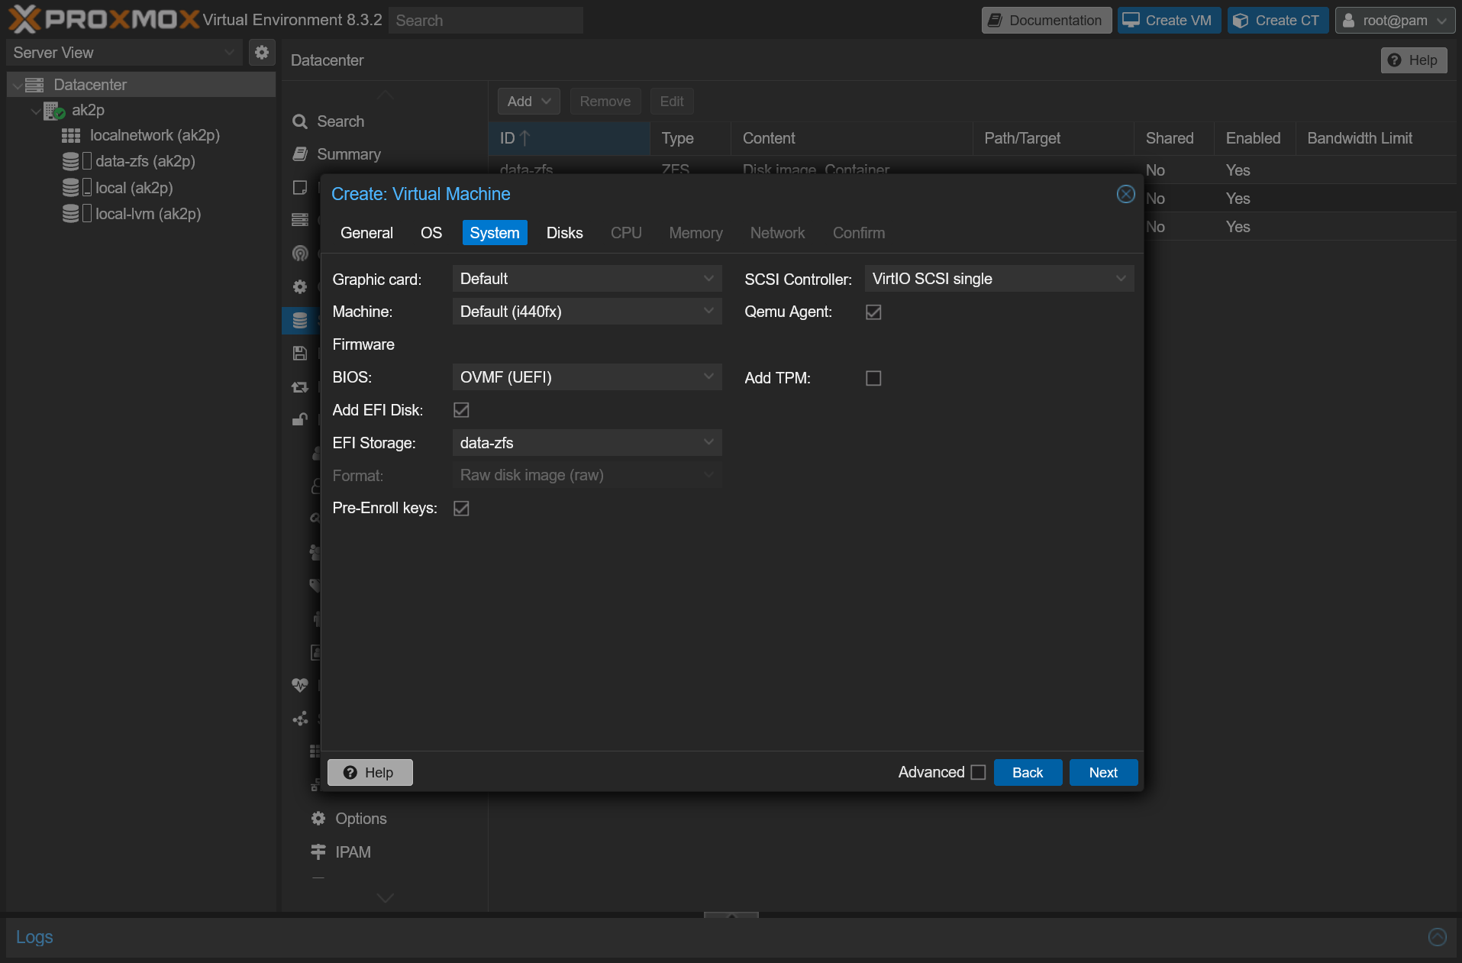
Task: Open Summary in Datacenter menu
Action: coord(349,154)
